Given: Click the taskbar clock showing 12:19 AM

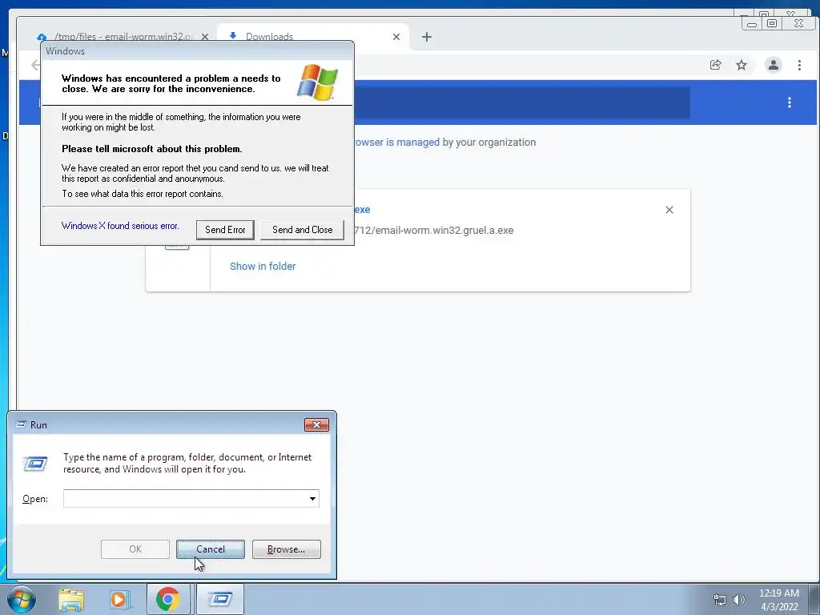Looking at the screenshot, I should tap(779, 600).
